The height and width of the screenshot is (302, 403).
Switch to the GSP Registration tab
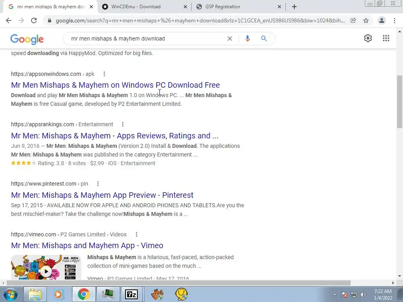pos(238,7)
